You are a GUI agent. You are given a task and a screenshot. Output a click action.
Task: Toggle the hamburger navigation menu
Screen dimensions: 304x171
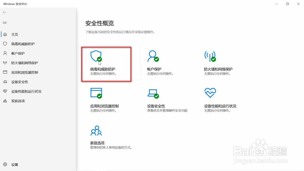pyautogui.click(x=5, y=23)
